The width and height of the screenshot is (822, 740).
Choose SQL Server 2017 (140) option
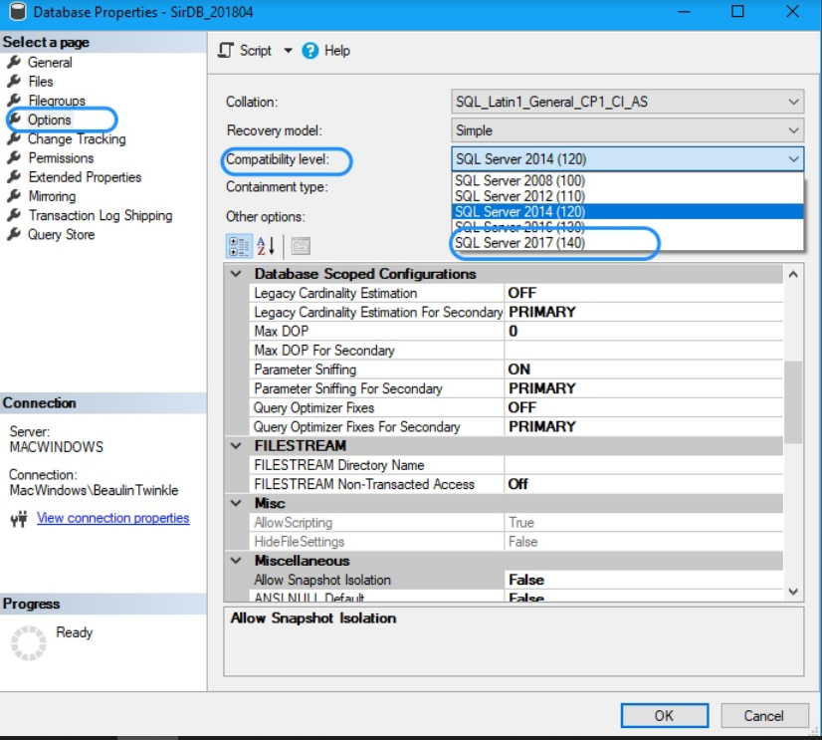point(627,242)
